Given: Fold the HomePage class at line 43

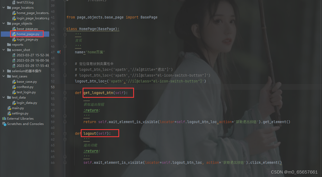Looking at the screenshot, I should pos(65,29).
